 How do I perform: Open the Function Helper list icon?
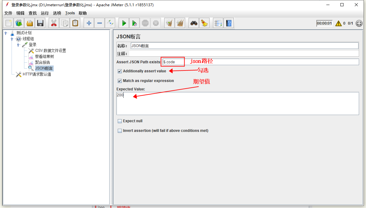(x=218, y=23)
